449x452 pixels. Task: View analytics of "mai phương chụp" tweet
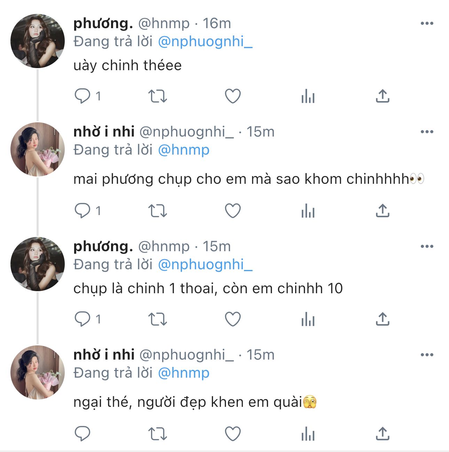pos(308,211)
